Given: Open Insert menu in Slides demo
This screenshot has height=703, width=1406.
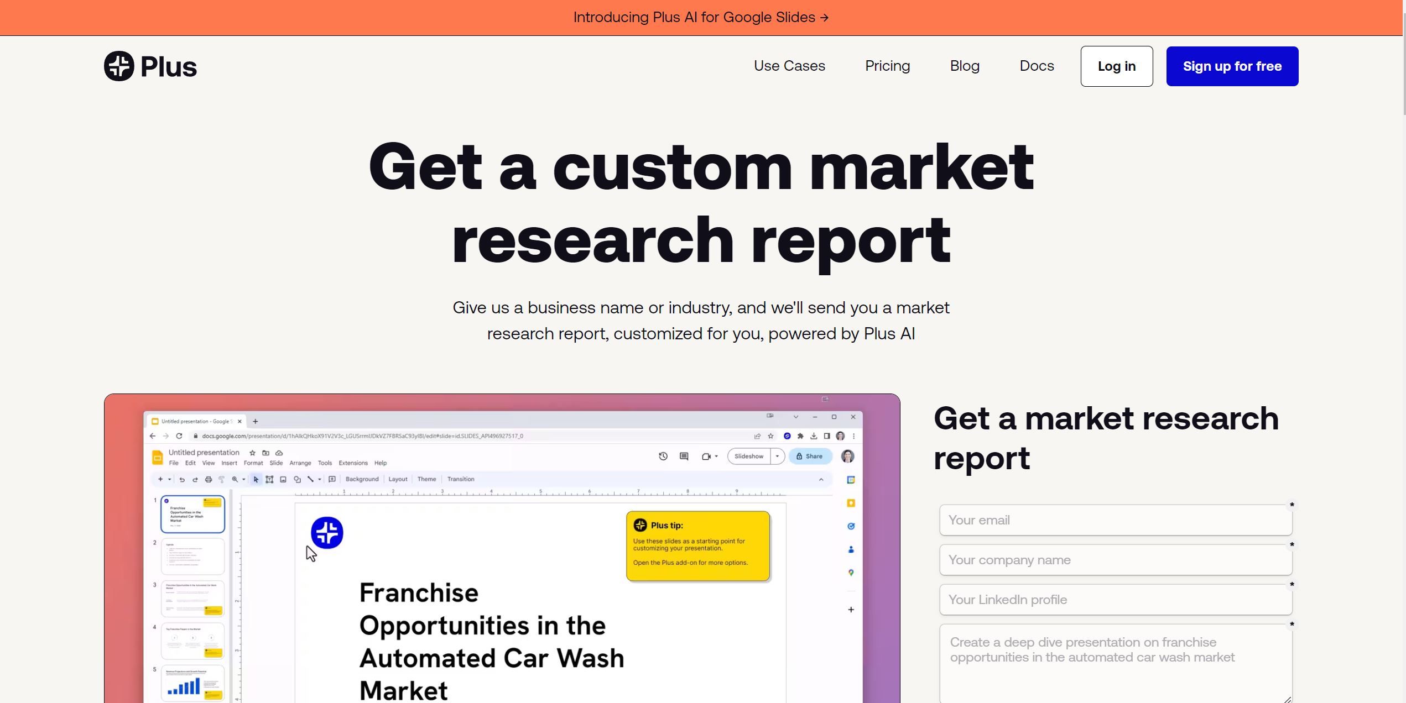Looking at the screenshot, I should (x=229, y=463).
